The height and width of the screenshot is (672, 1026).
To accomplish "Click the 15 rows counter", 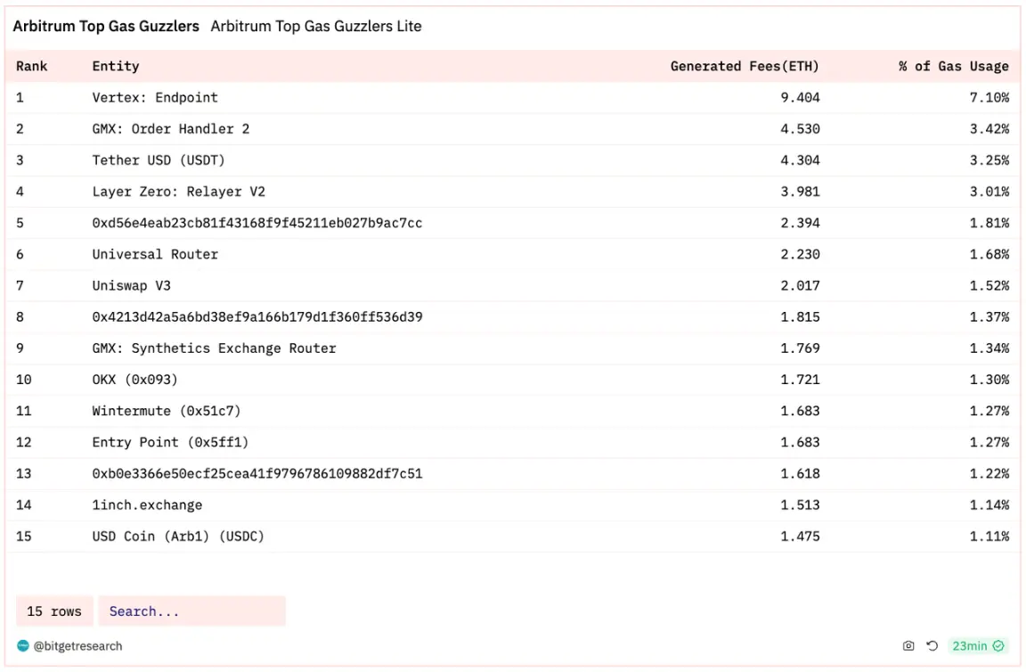I will pos(54,611).
